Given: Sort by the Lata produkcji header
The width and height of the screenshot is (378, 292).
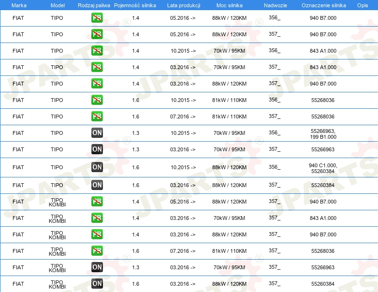Looking at the screenshot, I should [x=183, y=4].
